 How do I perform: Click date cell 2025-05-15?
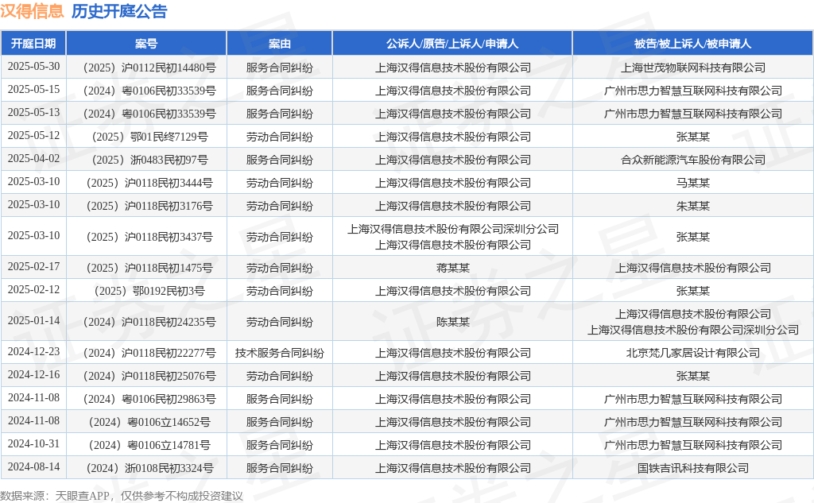(33, 89)
